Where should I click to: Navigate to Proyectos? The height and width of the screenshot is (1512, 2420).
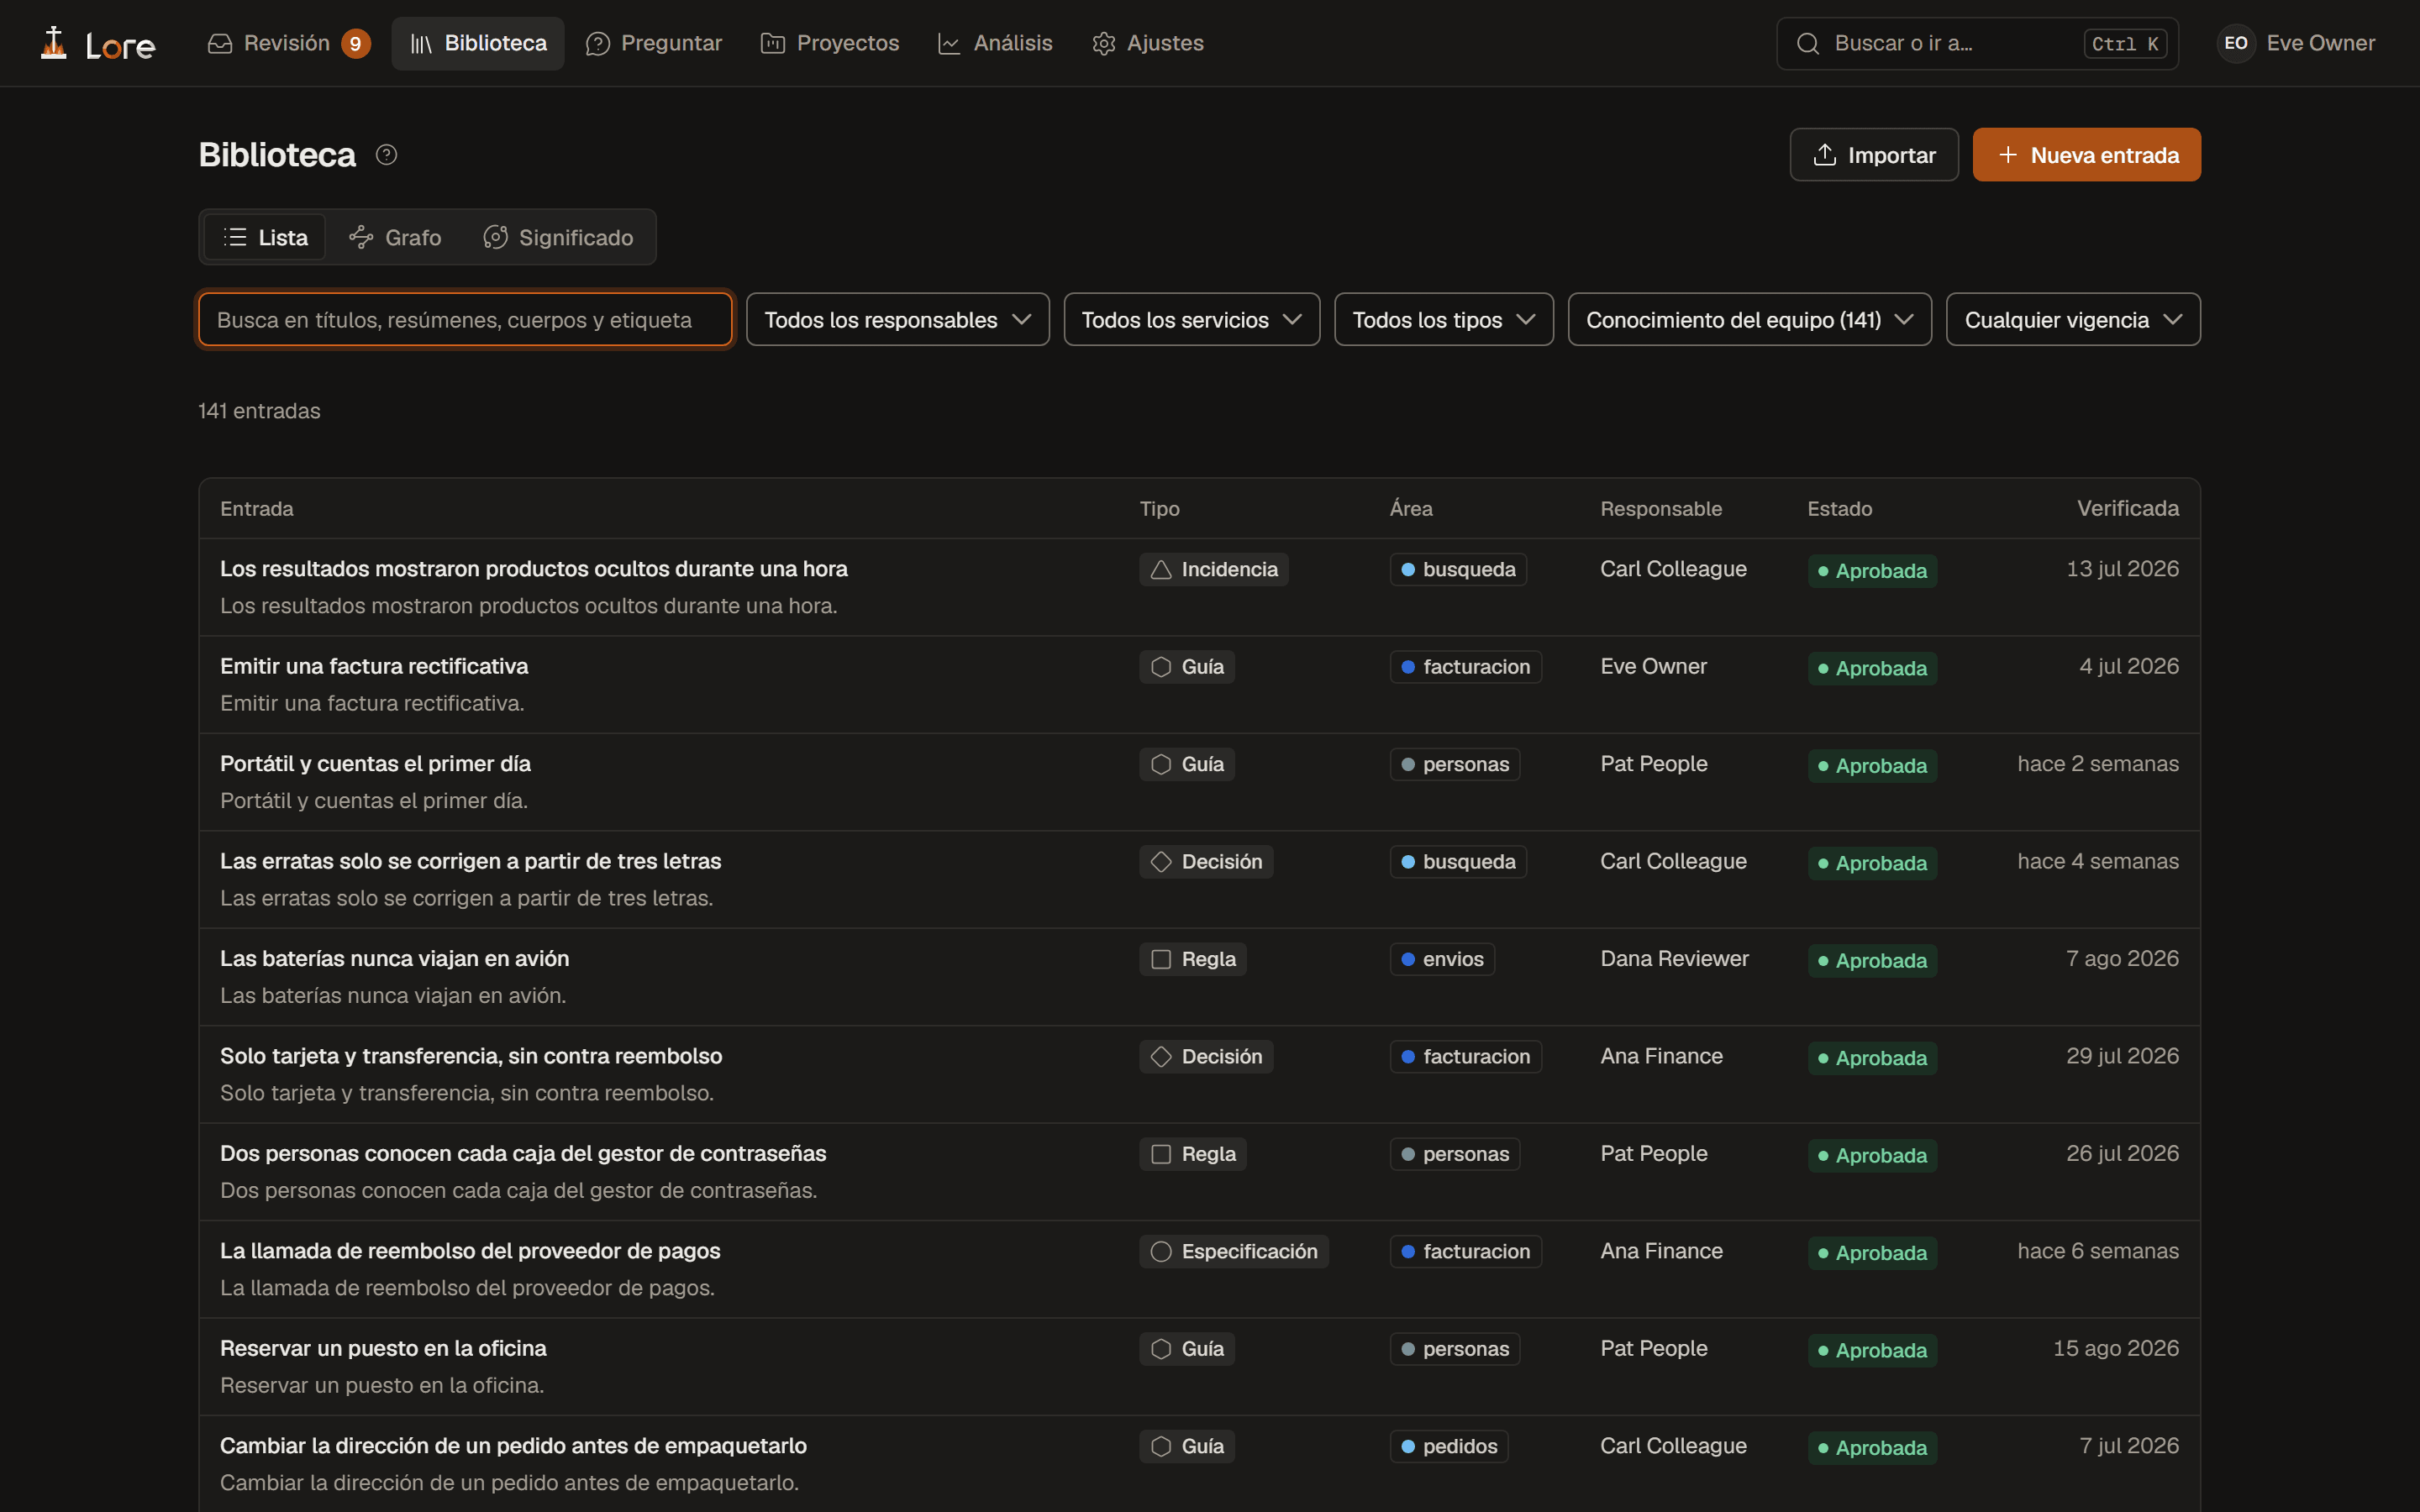click(x=829, y=43)
